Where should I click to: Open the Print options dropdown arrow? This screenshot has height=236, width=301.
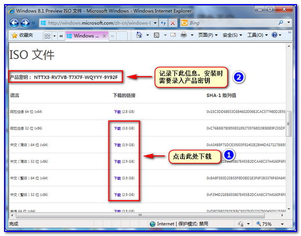click(x=192, y=35)
